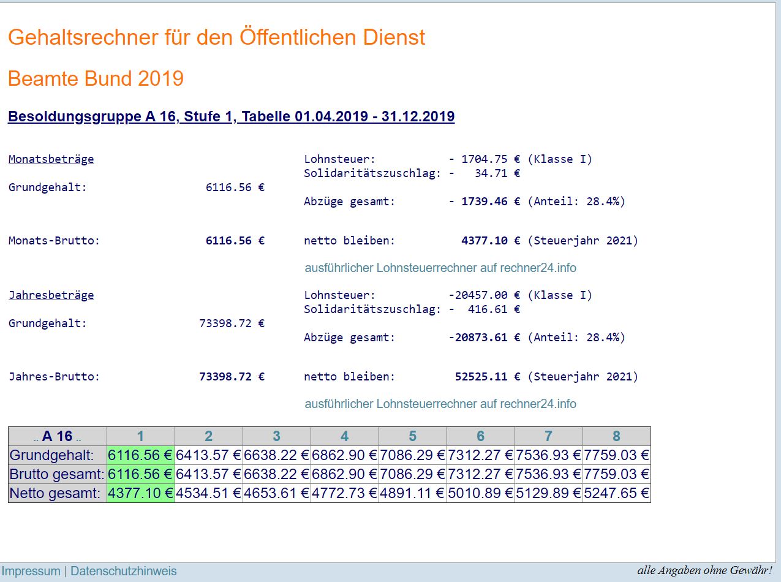
Task: Click the dots right of A 16
Action: [78, 438]
